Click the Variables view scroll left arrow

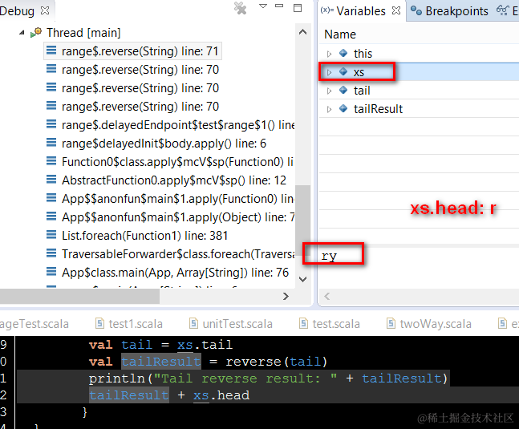tap(327, 297)
